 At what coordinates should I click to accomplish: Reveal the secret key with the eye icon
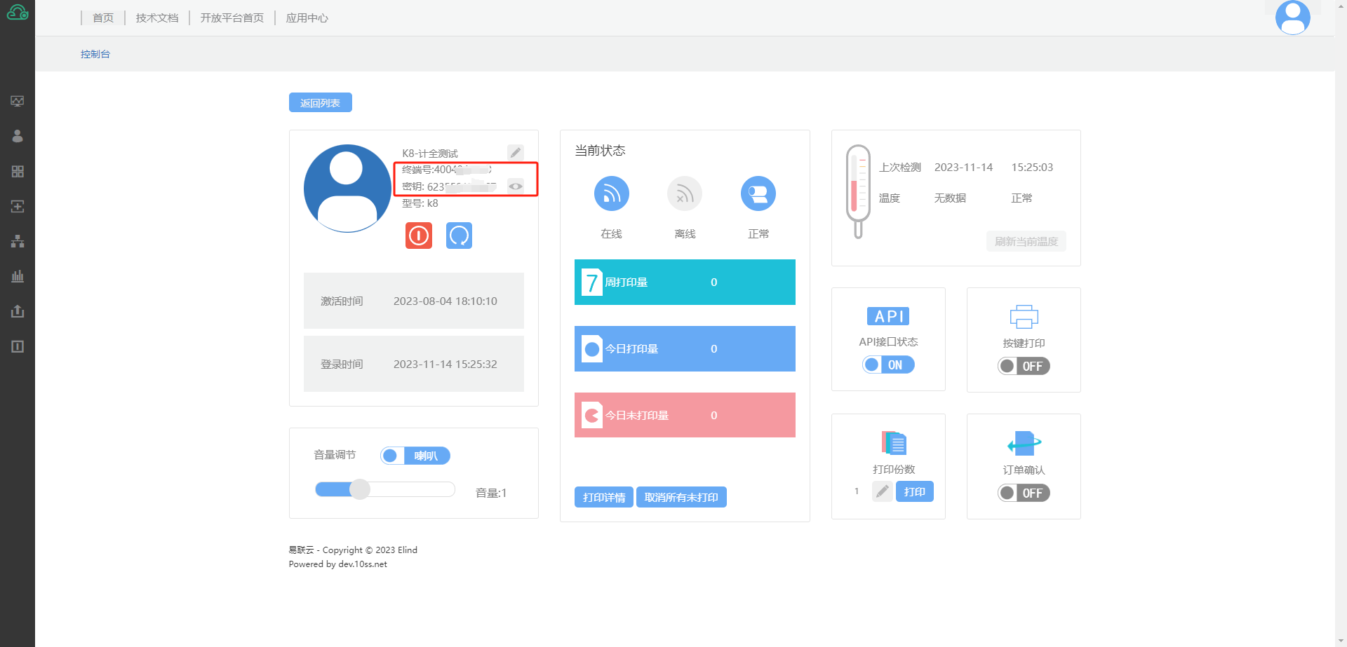515,186
